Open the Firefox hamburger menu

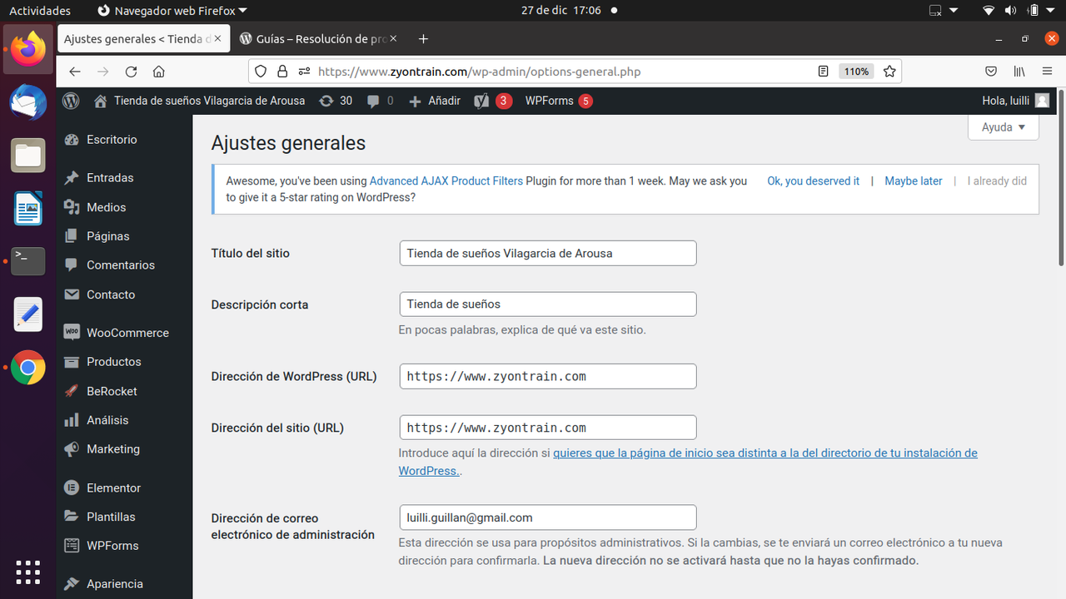[x=1047, y=72]
